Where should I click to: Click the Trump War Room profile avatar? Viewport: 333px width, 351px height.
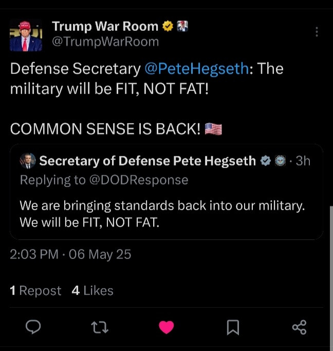[x=26, y=36]
